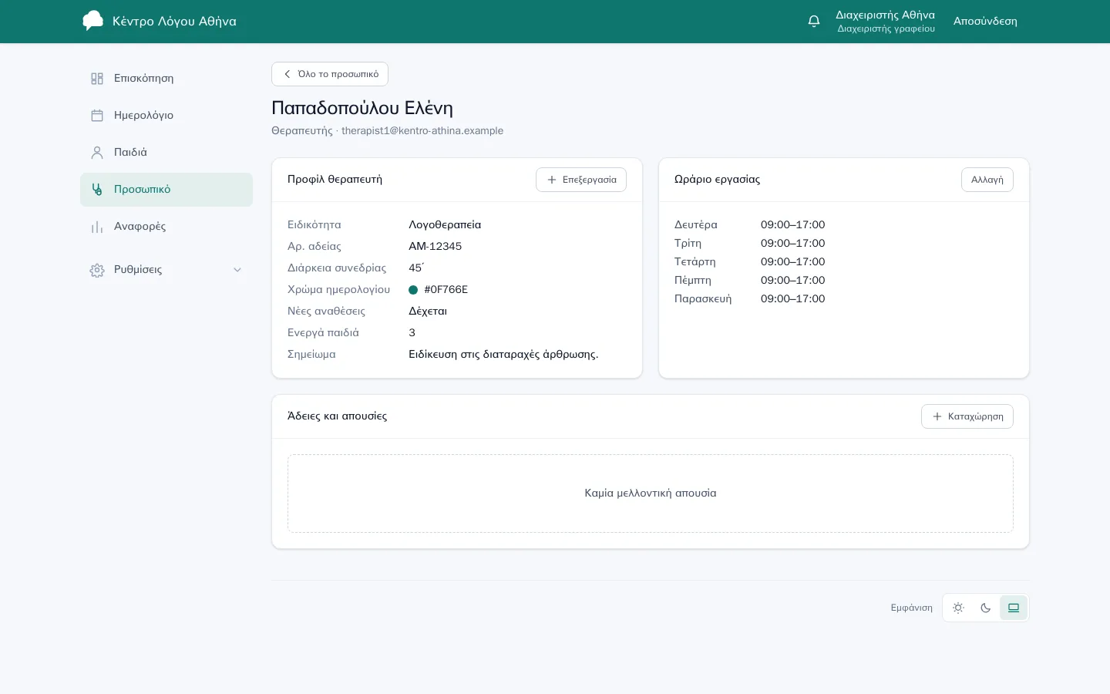The width and height of the screenshot is (1110, 694).
Task: Click Καταχώρηση to register absence
Action: tap(967, 416)
